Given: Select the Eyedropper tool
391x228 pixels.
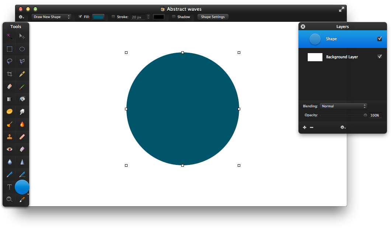Looking at the screenshot, I should point(22,199).
